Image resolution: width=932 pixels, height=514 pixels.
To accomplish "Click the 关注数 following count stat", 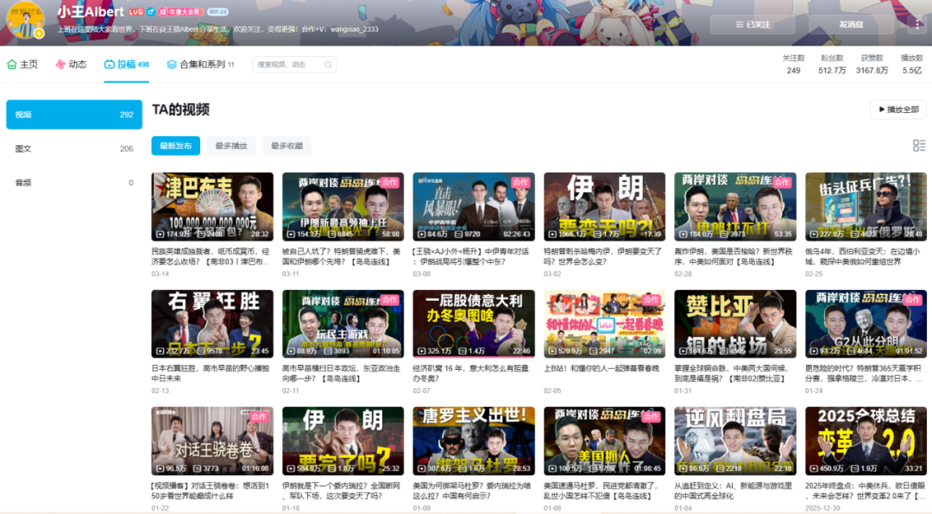I will pyautogui.click(x=793, y=65).
